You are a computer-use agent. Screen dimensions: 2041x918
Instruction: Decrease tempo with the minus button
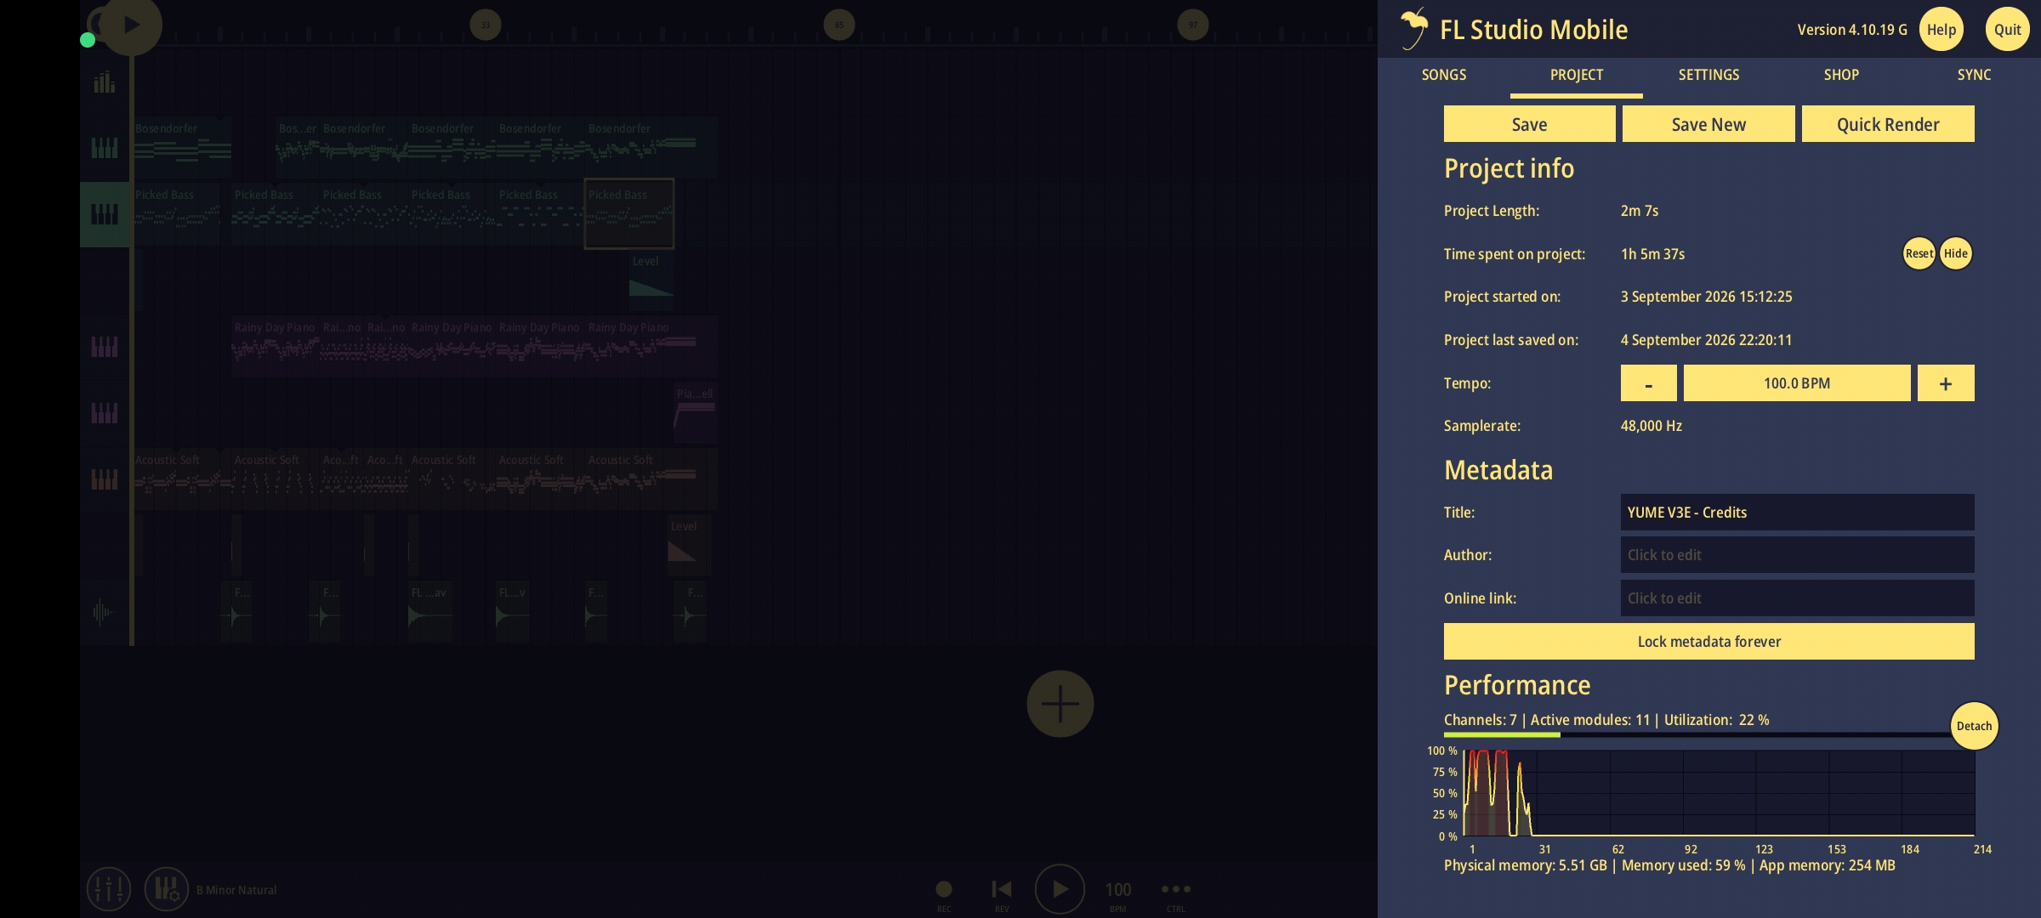(x=1648, y=383)
